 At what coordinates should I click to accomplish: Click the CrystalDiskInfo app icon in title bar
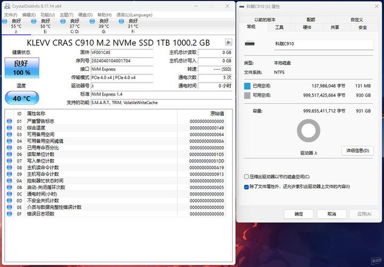(7, 6)
